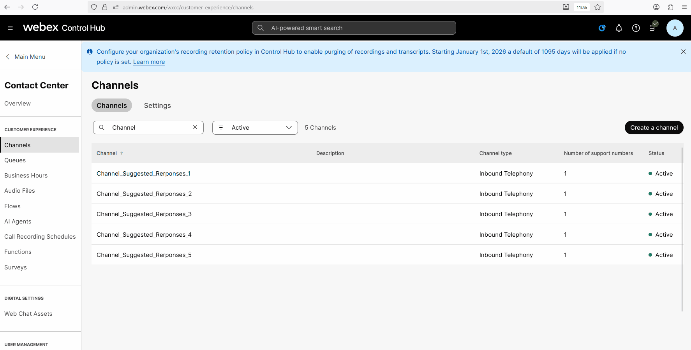Focus the AI-powered smart search field

[x=354, y=28]
